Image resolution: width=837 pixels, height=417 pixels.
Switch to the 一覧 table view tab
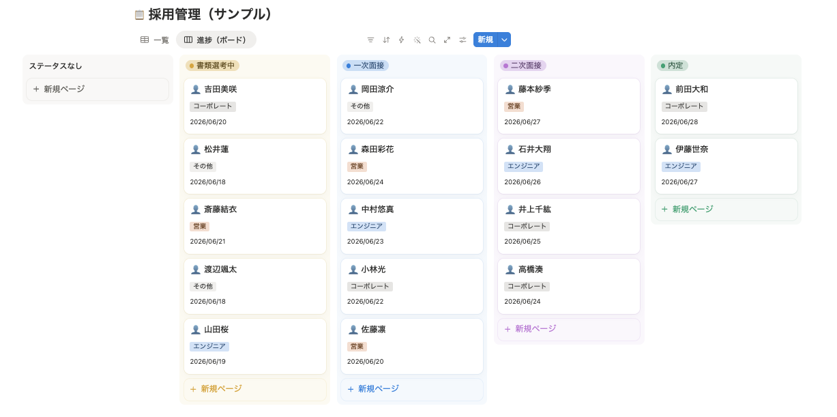(x=154, y=40)
